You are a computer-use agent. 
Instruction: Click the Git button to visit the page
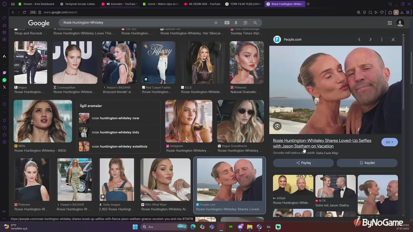tap(389, 142)
